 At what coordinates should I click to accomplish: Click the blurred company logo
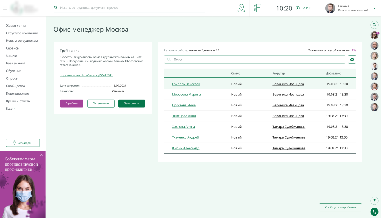[24, 8]
